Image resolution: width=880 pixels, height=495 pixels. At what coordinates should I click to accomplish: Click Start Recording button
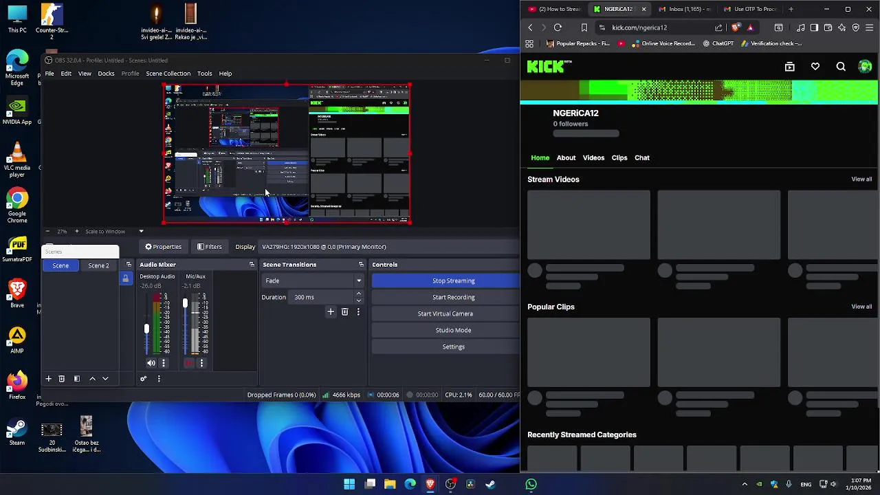click(x=446, y=297)
